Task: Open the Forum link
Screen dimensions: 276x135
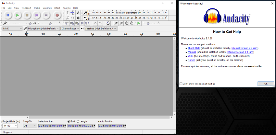Action: pyautogui.click(x=191, y=60)
